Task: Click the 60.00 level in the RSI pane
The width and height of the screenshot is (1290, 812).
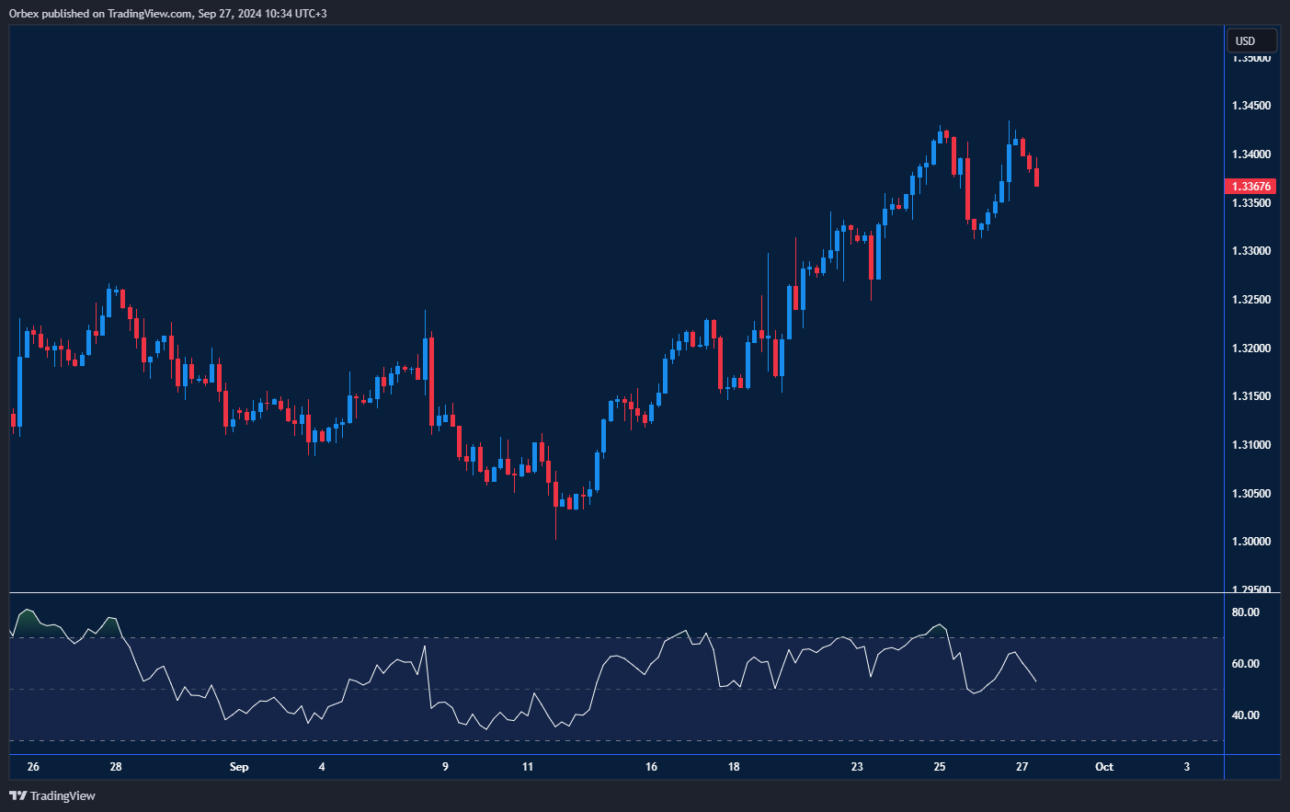Action: click(x=1247, y=661)
